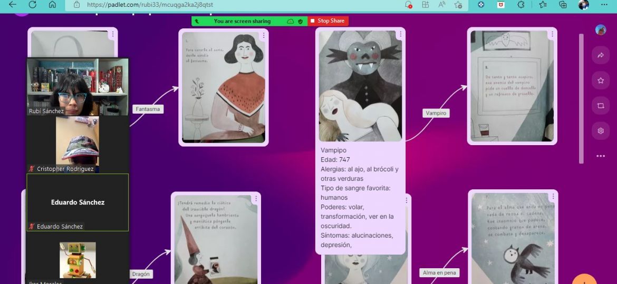Open Padlet settings gear
The height and width of the screenshot is (284, 617).
[x=601, y=130]
